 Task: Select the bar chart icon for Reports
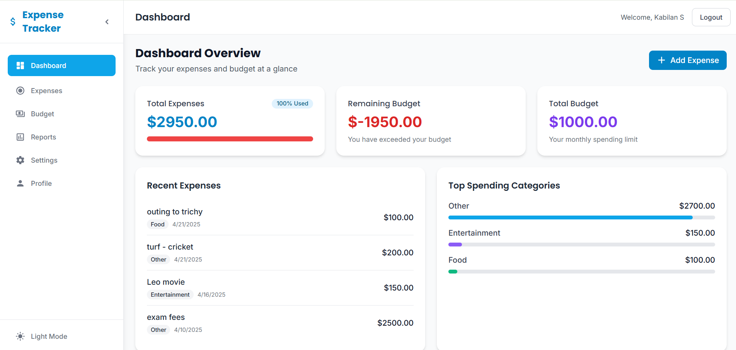coord(20,137)
